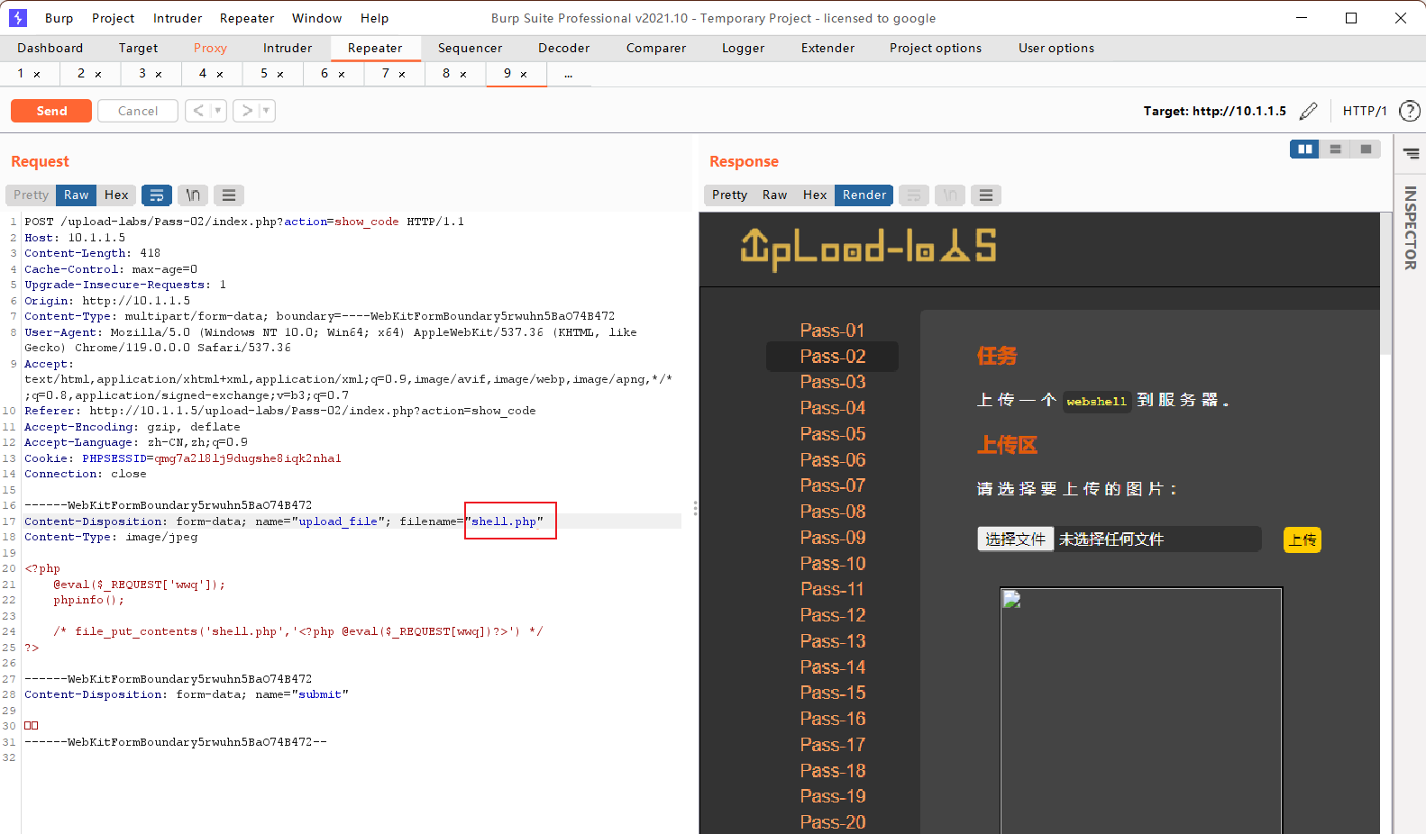Go forward to next request arrow
The image size is (1426, 834).
point(247,111)
